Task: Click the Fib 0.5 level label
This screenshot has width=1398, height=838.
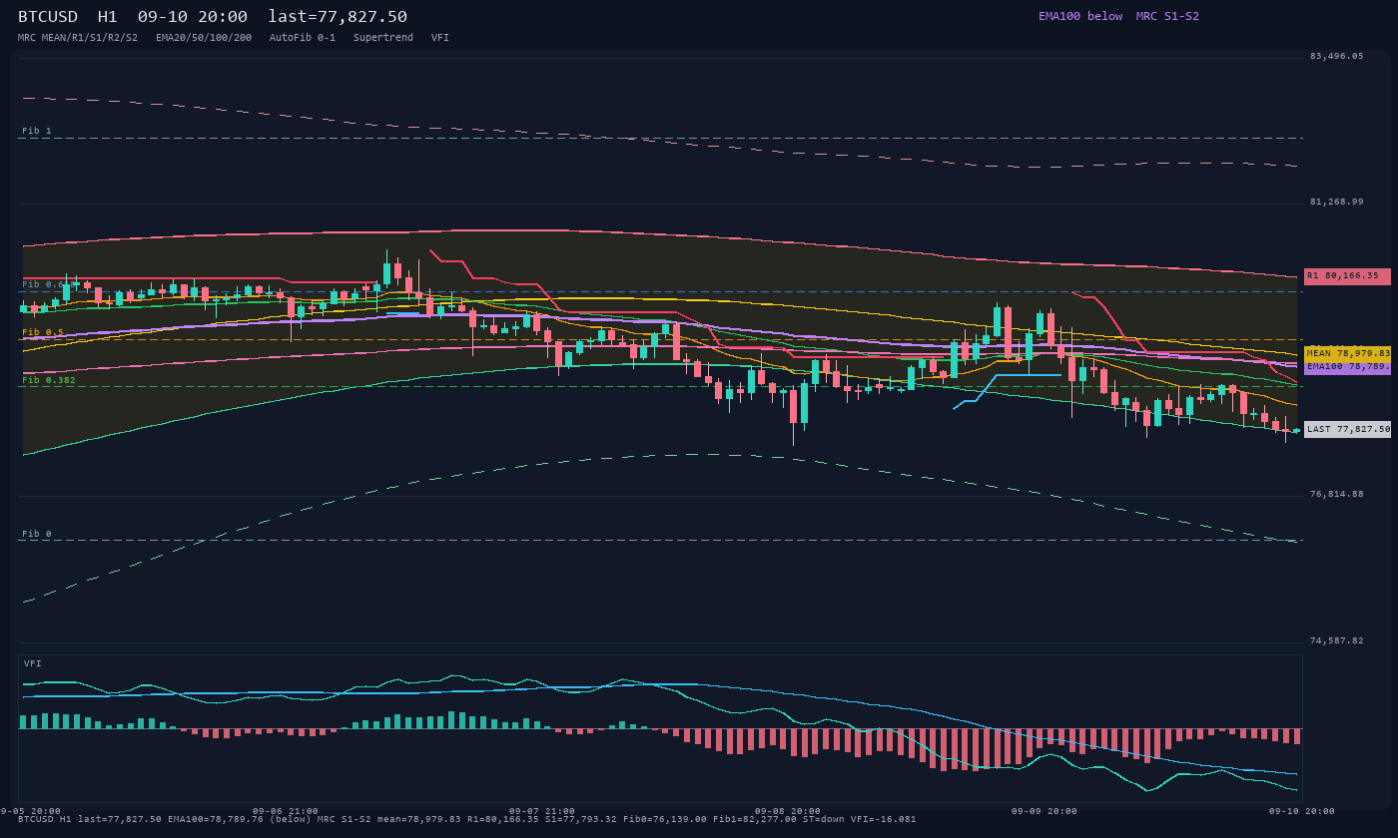Action: 43,332
